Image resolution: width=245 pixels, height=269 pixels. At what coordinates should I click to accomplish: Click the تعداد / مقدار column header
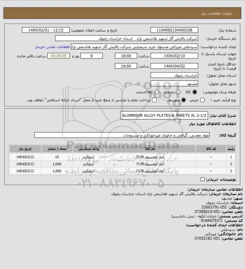pyautogui.click(x=57, y=149)
